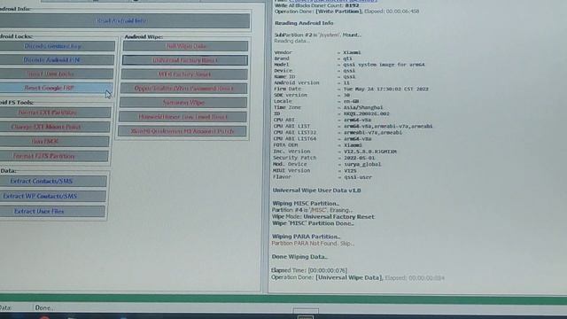
Task: Click 'Universal Wipe User Data v1.0' heading
Action: pyautogui.click(x=316, y=191)
